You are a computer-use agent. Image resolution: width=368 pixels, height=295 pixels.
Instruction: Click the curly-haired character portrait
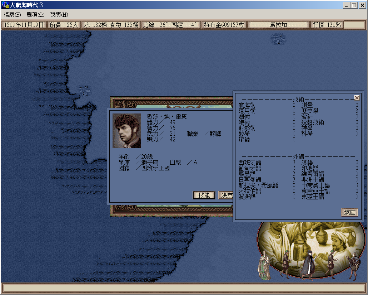point(127,131)
